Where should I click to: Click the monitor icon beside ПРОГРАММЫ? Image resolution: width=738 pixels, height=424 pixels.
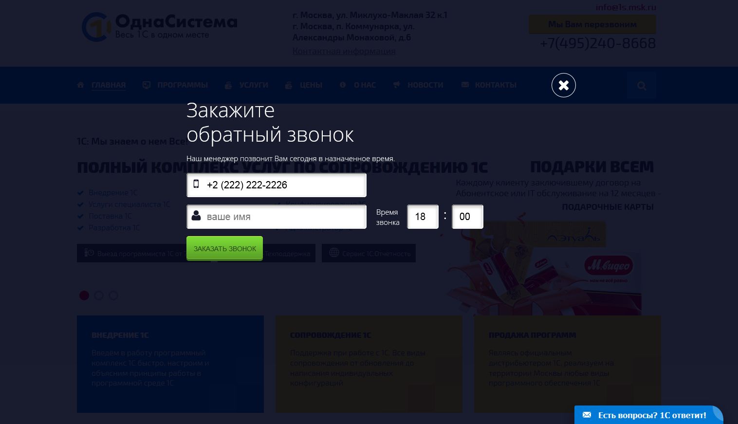pos(146,85)
